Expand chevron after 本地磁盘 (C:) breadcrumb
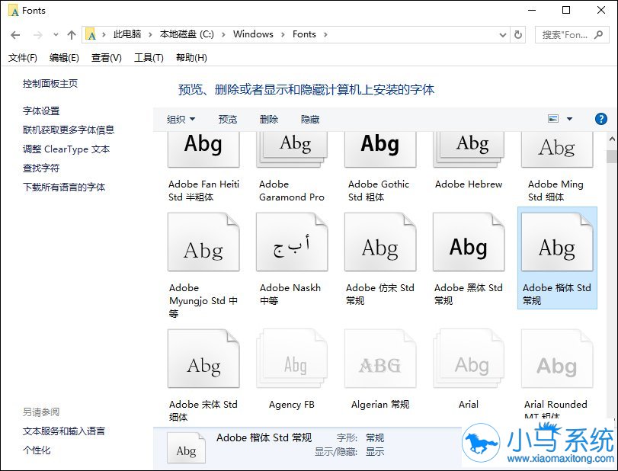618x471 pixels. click(x=223, y=35)
